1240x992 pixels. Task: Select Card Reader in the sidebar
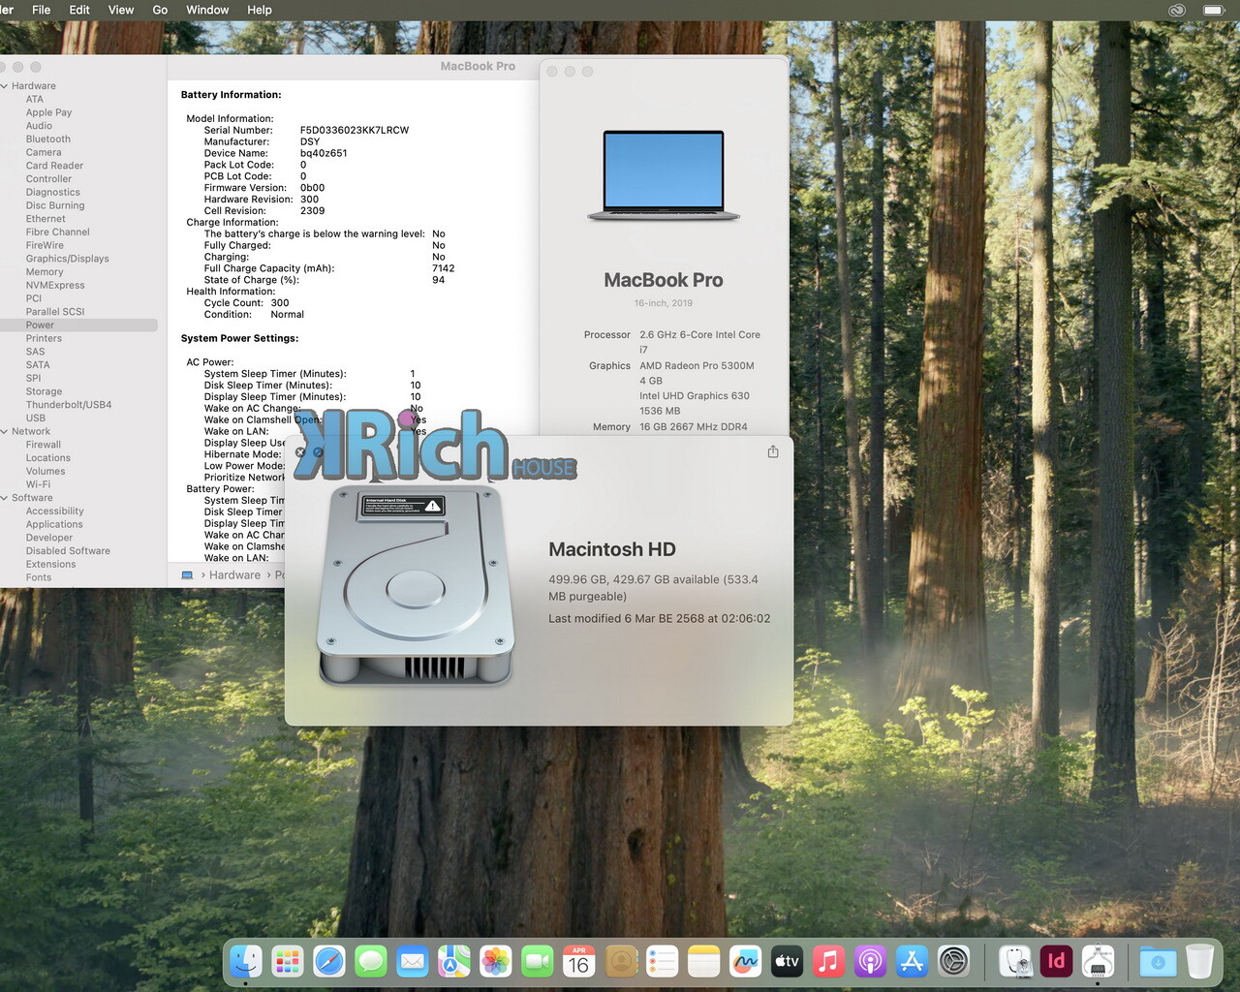coord(54,166)
